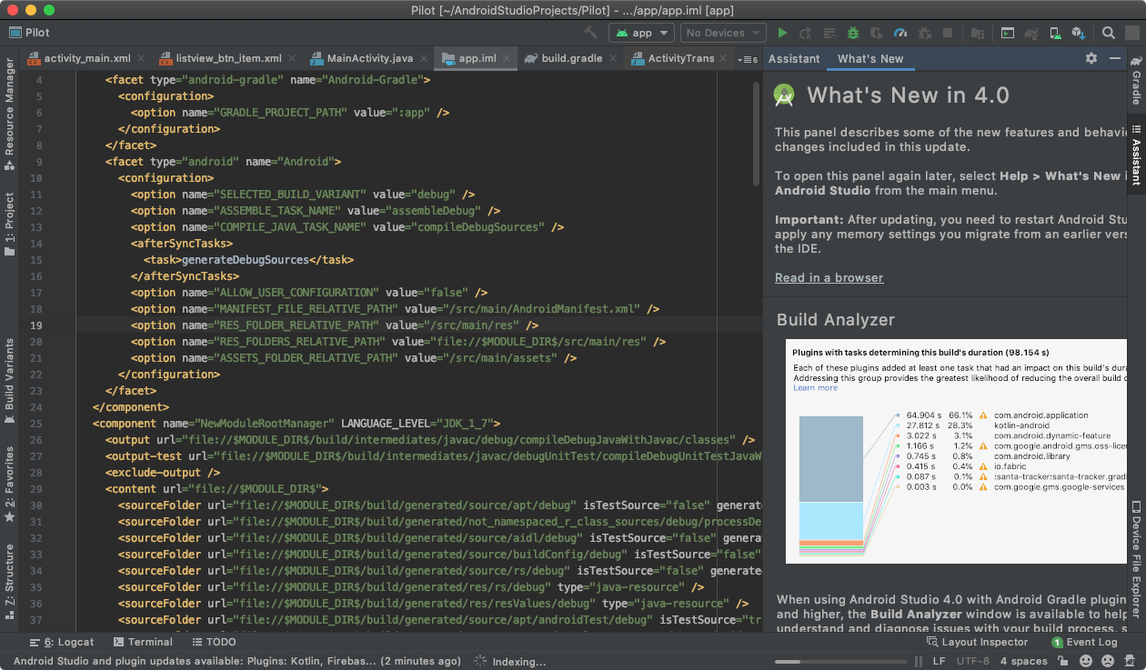Click the Make Project hammer icon
The width and height of the screenshot is (1146, 670).
(591, 33)
